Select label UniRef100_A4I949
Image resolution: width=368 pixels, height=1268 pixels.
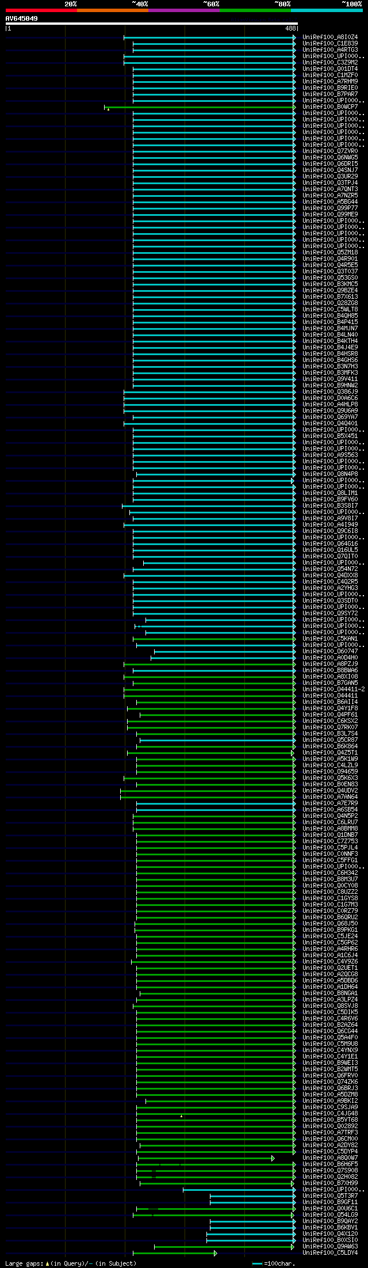point(330,524)
